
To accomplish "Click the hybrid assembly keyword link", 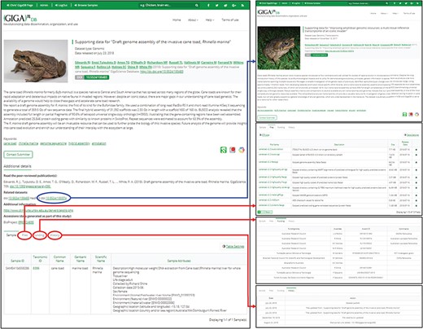I will pos(79,143).
